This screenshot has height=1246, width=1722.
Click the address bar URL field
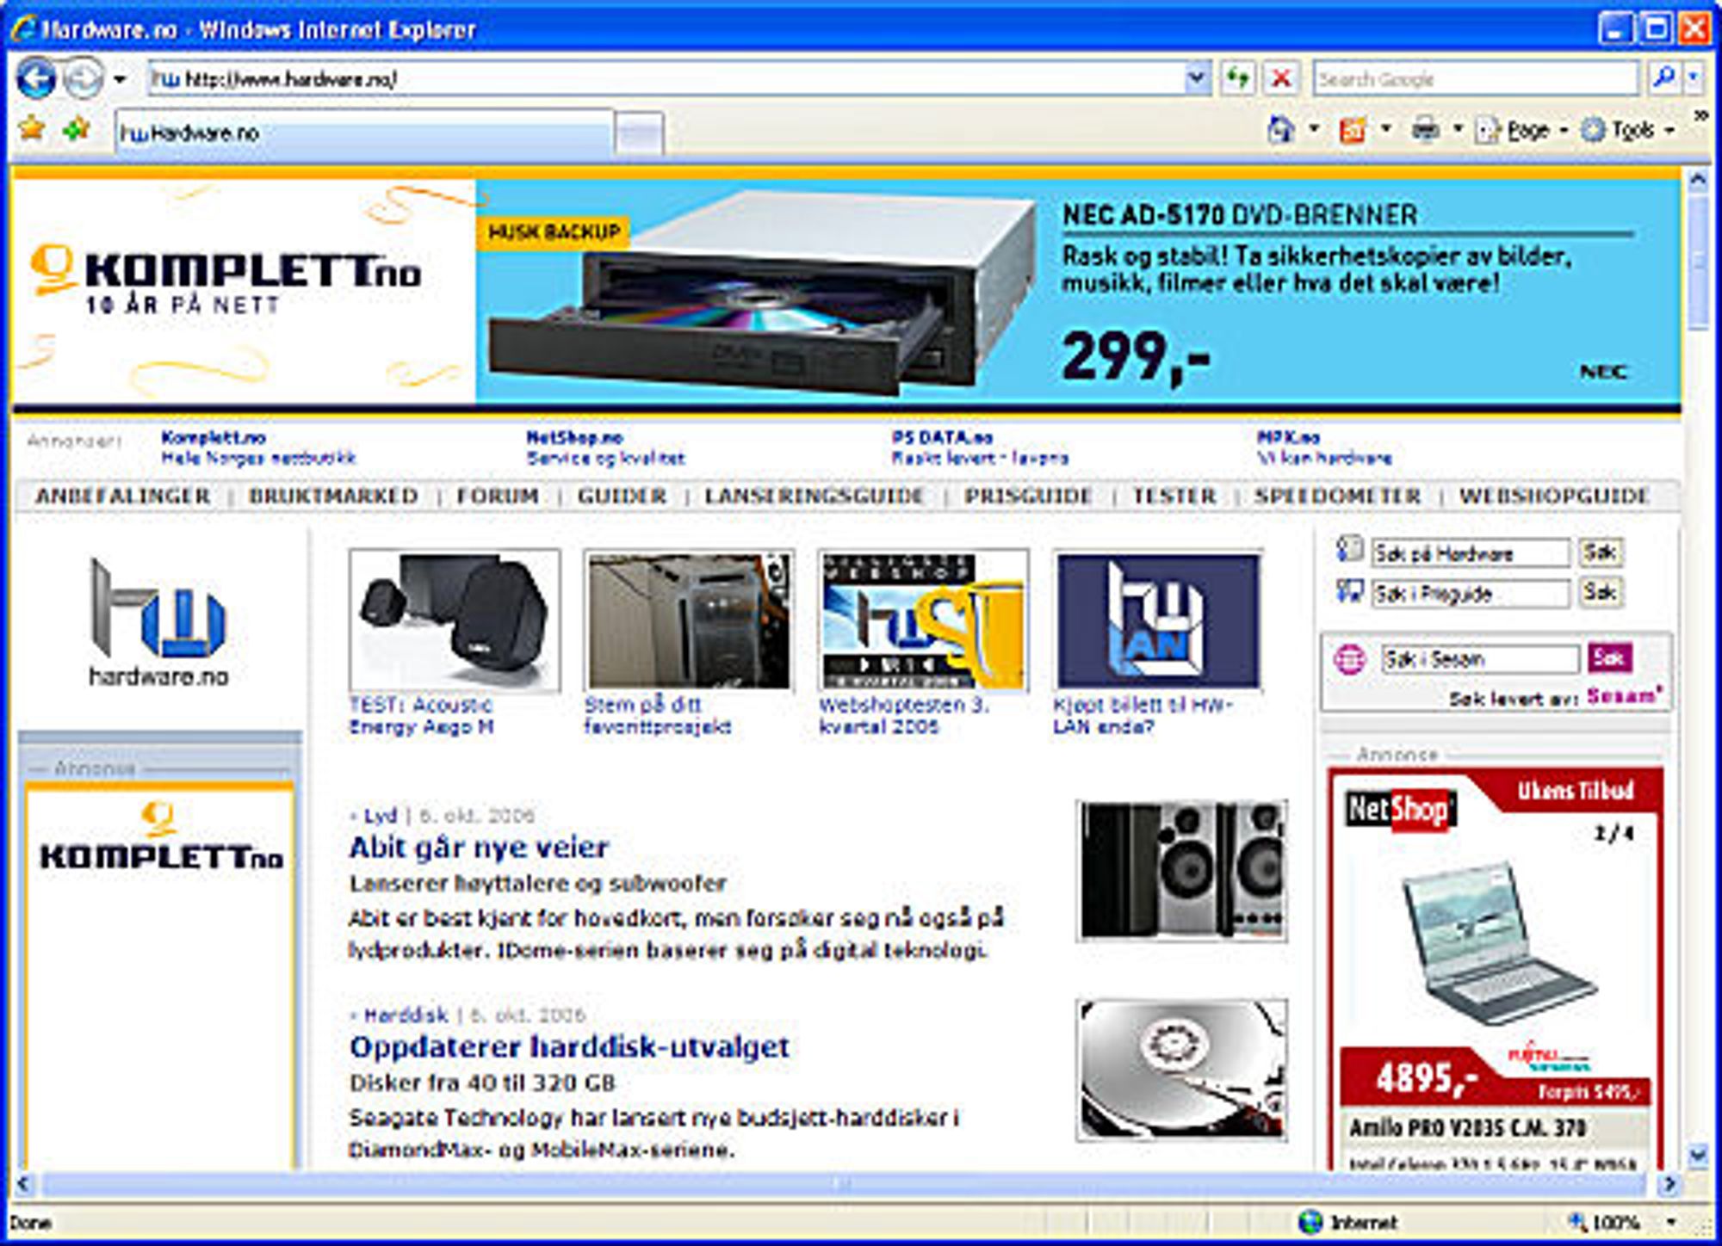click(x=666, y=79)
